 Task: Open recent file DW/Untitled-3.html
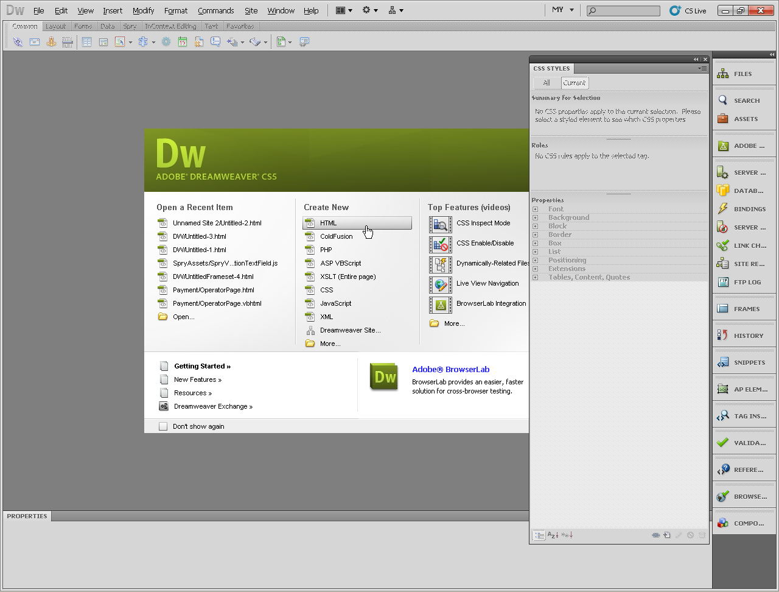(x=199, y=236)
